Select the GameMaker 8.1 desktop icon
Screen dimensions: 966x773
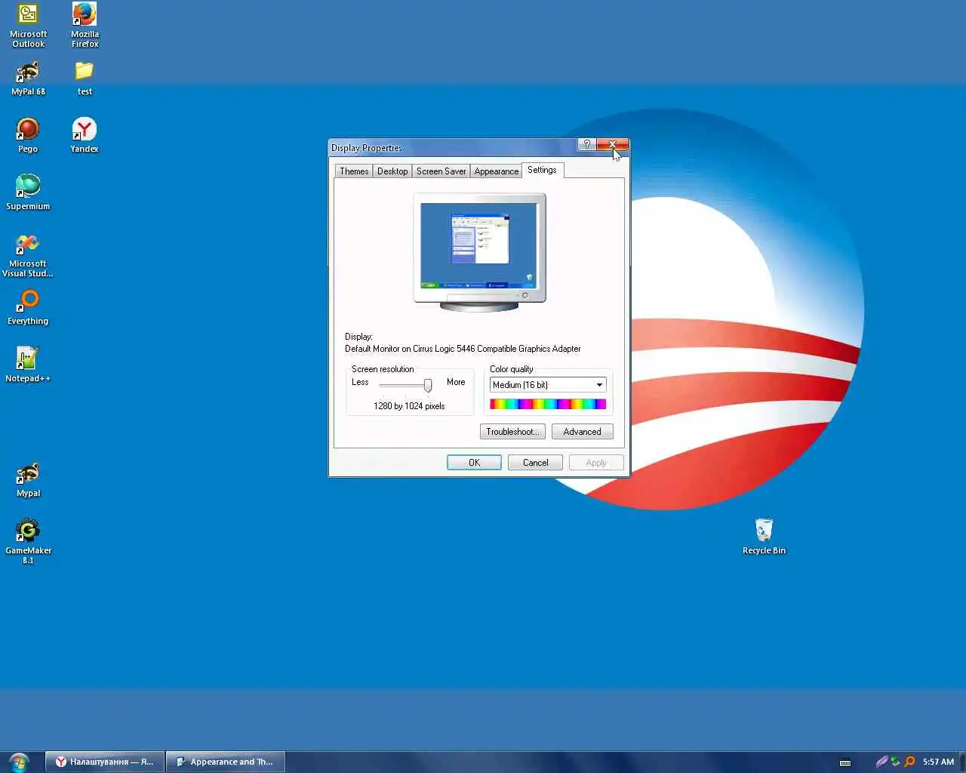[x=28, y=541]
